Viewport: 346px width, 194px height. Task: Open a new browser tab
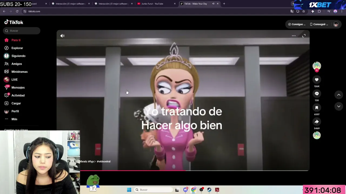224,4
